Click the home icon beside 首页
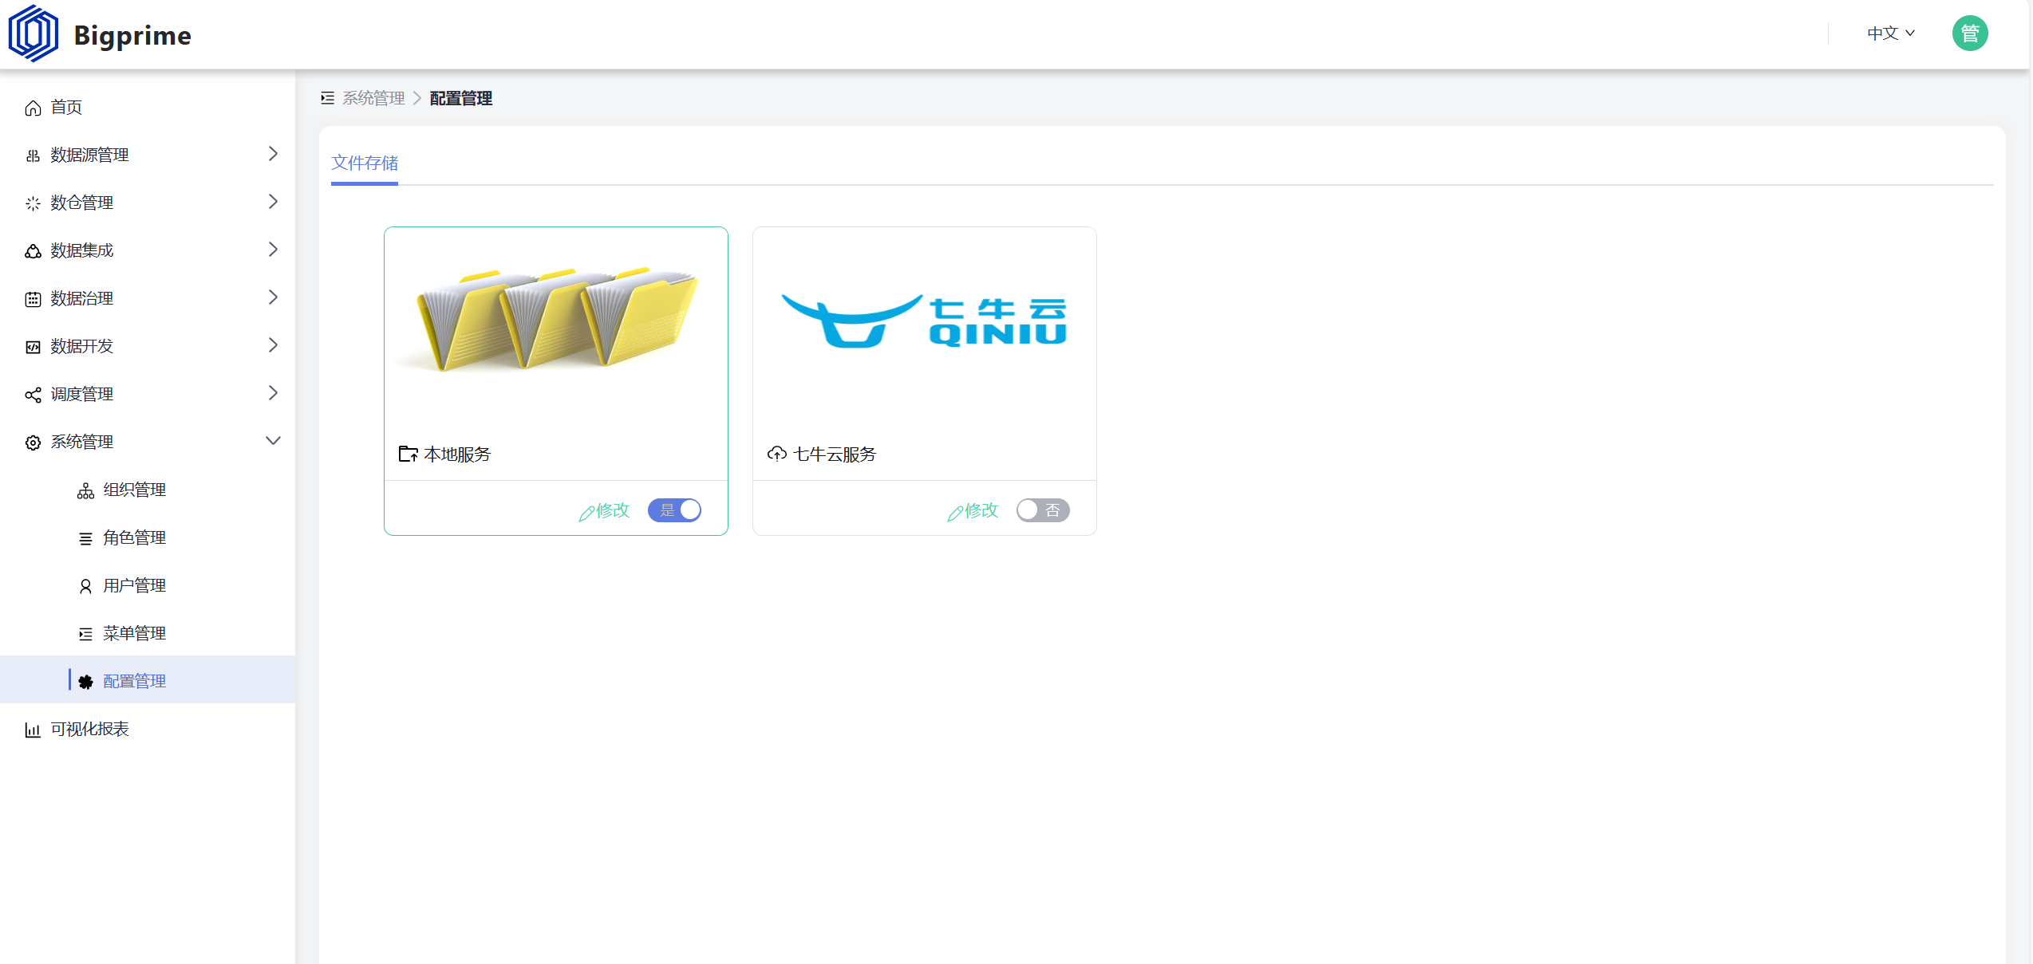The image size is (2033, 964). (x=33, y=108)
